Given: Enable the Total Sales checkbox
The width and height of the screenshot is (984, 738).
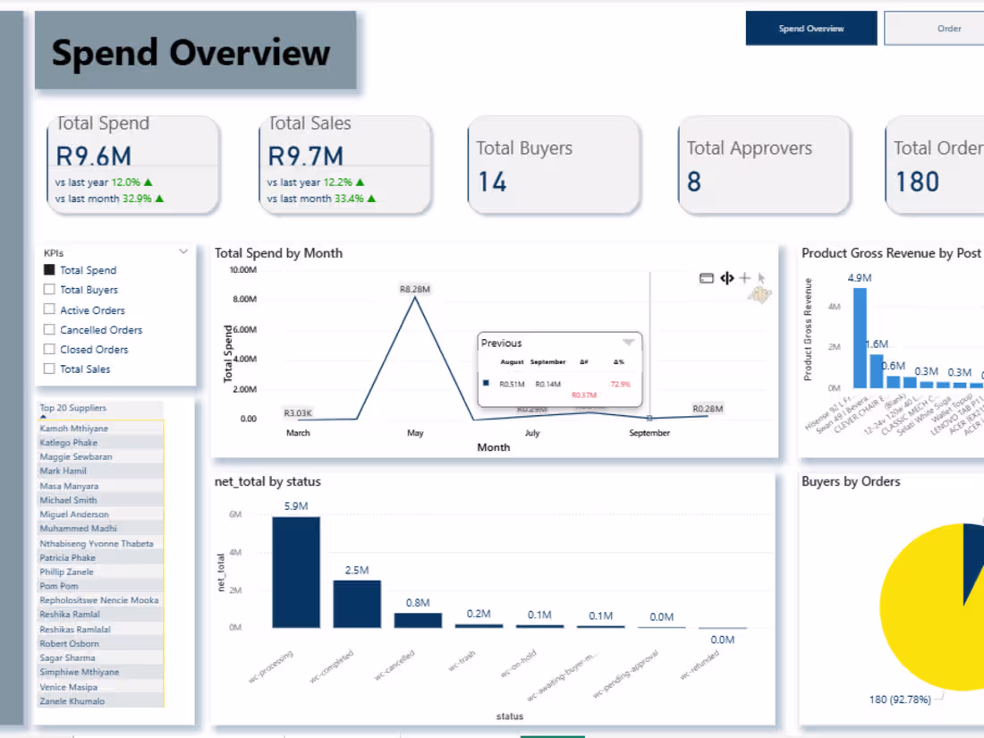Looking at the screenshot, I should pyautogui.click(x=48, y=369).
